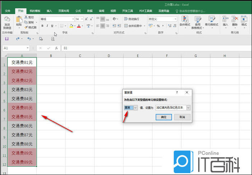Decrease font size with the smaller A icon
The height and width of the screenshot is (175, 252).
pos(91,19)
